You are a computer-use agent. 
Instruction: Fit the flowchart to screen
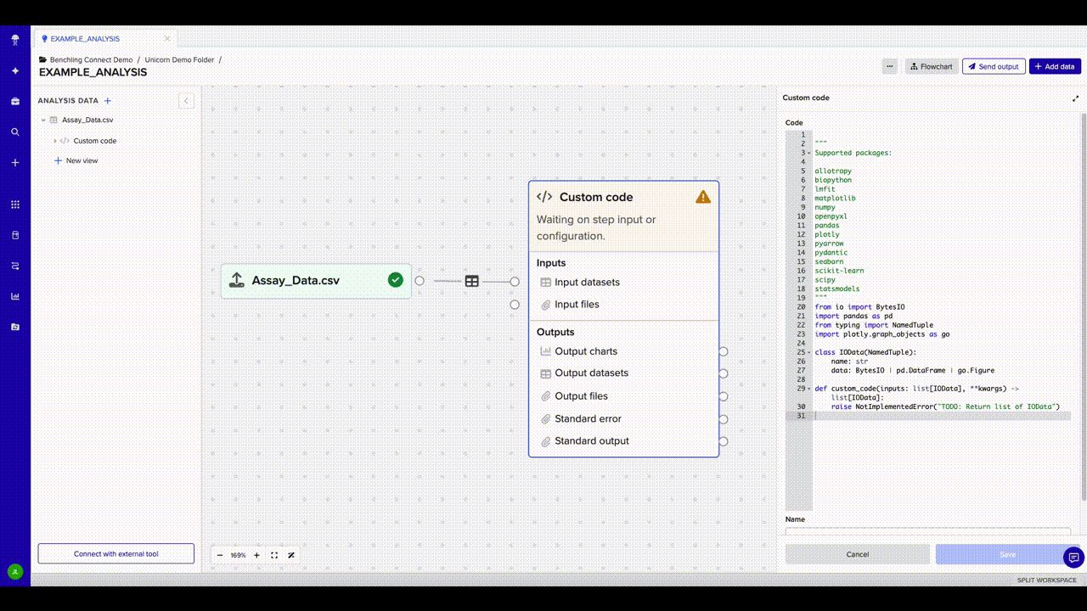point(274,555)
